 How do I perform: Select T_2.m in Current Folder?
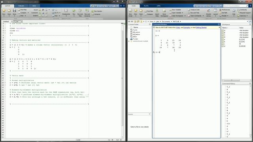(135, 30)
